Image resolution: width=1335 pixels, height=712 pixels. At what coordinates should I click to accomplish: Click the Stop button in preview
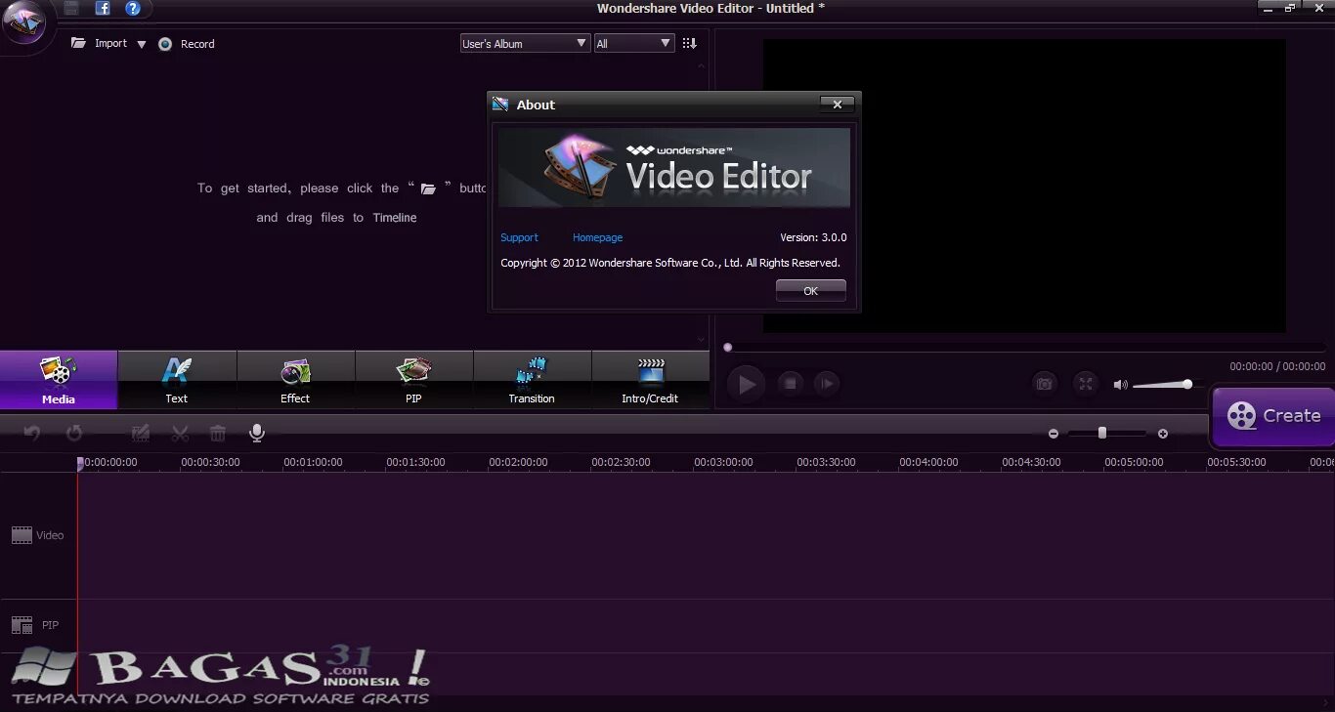click(x=791, y=384)
